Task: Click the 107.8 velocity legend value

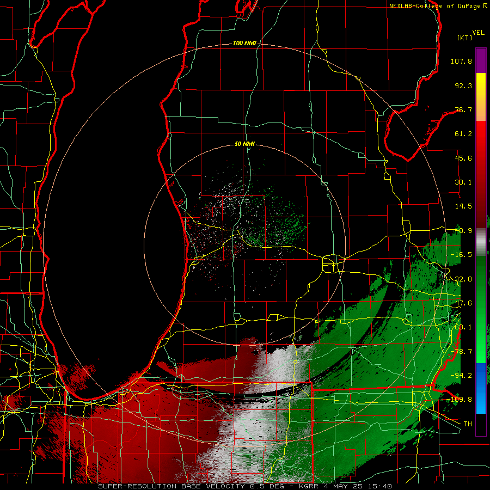Action: pos(461,61)
